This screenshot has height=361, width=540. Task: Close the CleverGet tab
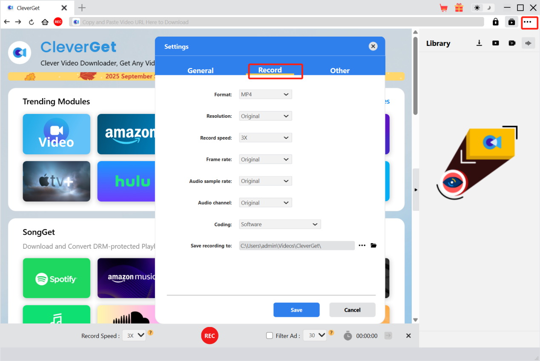click(x=64, y=8)
